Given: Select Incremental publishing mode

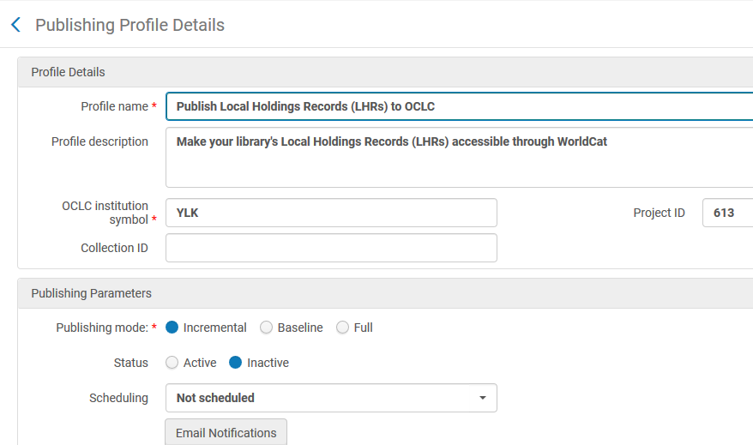Looking at the screenshot, I should click(172, 328).
